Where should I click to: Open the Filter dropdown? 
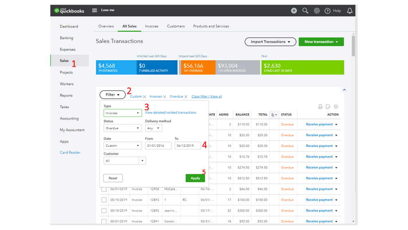click(x=112, y=95)
